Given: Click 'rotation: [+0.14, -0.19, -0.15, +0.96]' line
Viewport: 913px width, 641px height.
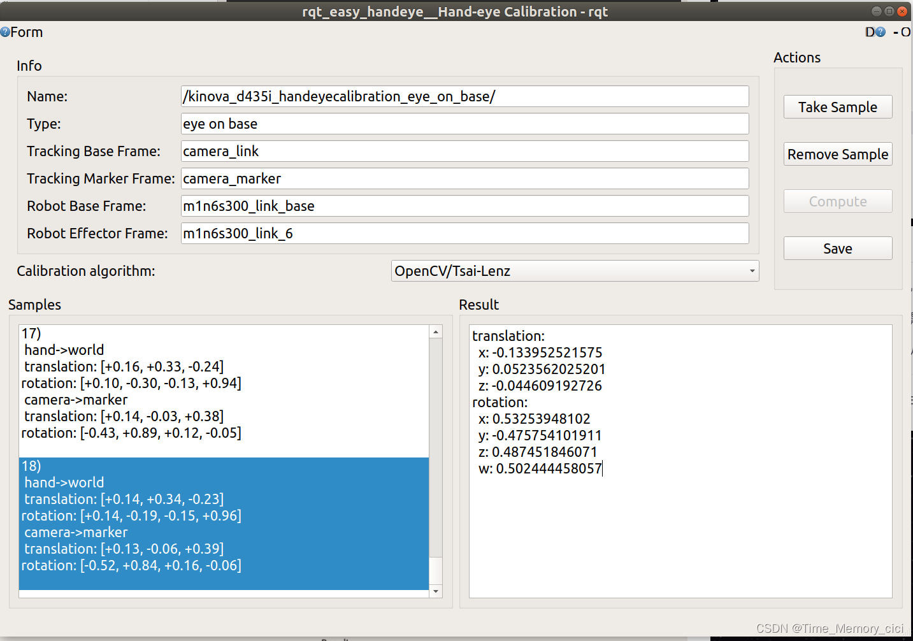Looking at the screenshot, I should [x=131, y=515].
